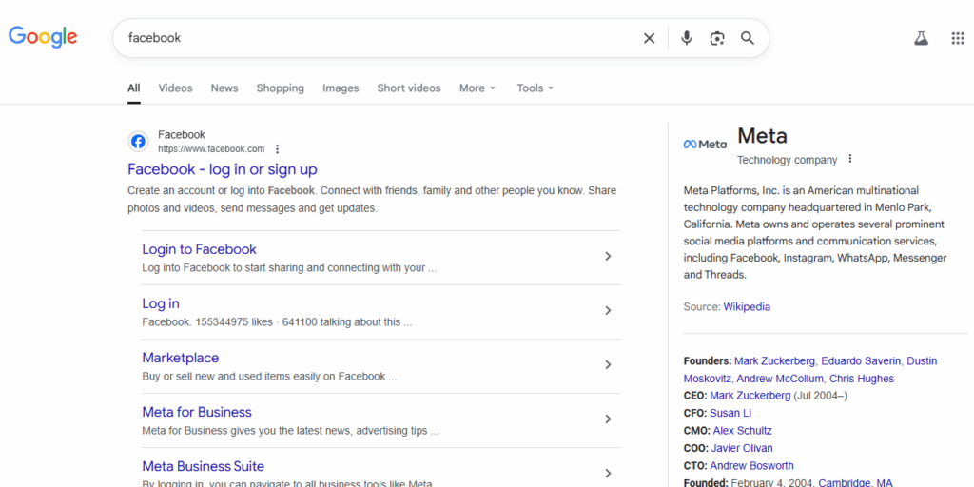Image resolution: width=974 pixels, height=487 pixels.
Task: Click the magnifying glass search icon
Action: 748,38
